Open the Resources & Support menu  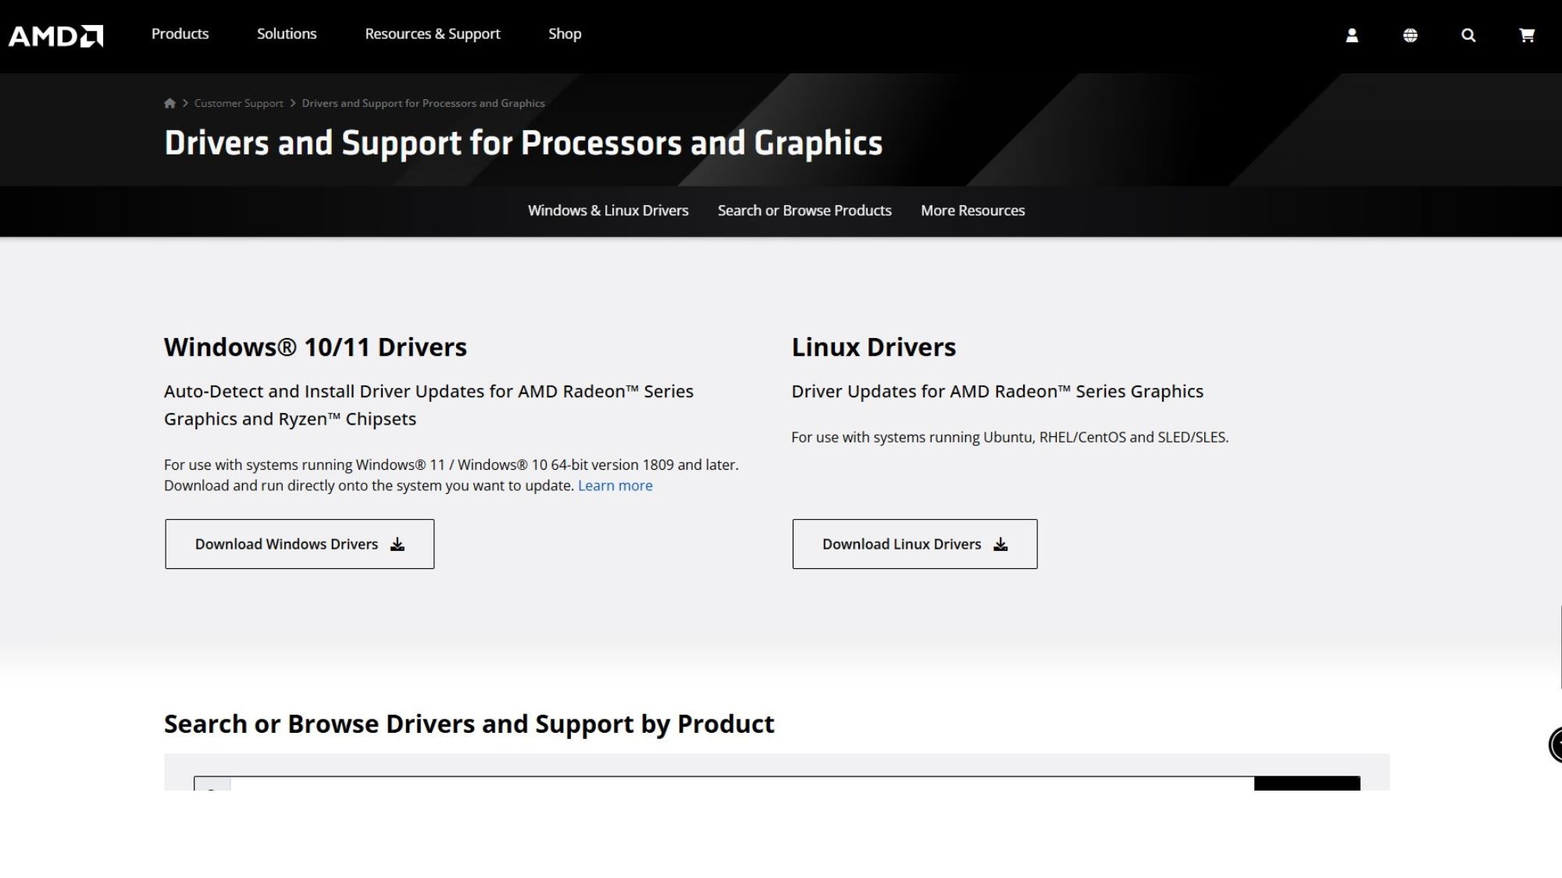(433, 34)
